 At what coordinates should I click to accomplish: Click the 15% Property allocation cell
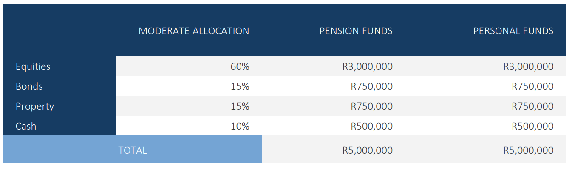pyautogui.click(x=240, y=106)
